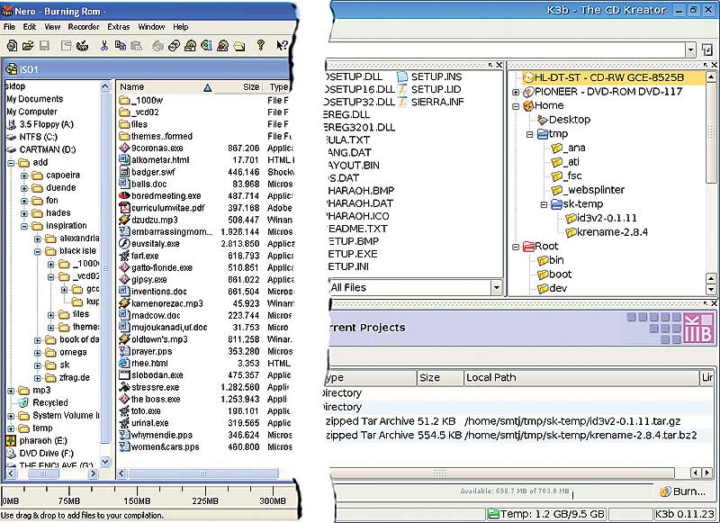Screen dimensions: 720x523
Task: Click the CD Info icon in Nero toolbar
Action: coord(207,45)
